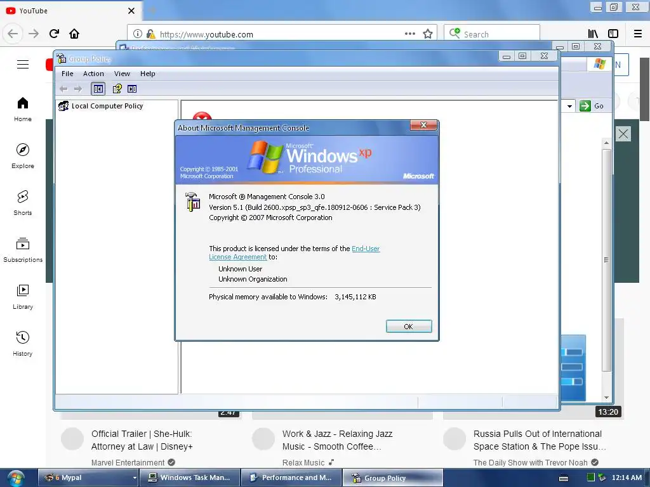Click scroll down arrow of background window
The height and width of the screenshot is (487, 650).
(x=606, y=398)
